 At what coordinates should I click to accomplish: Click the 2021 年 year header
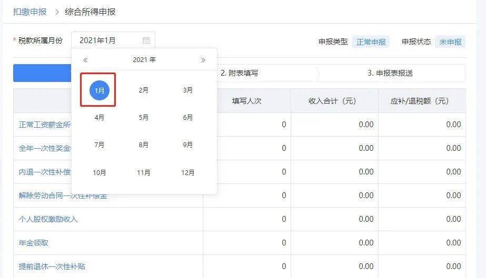144,60
